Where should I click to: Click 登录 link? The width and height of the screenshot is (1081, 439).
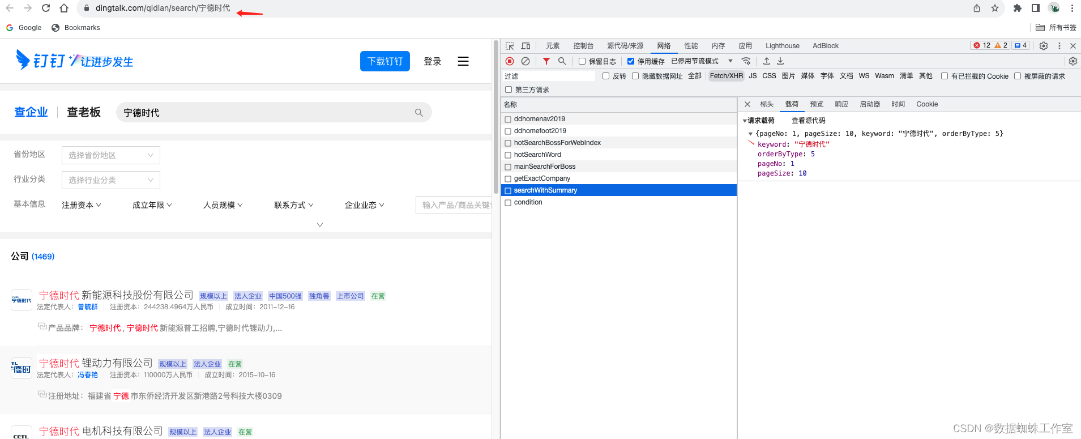pyautogui.click(x=433, y=61)
